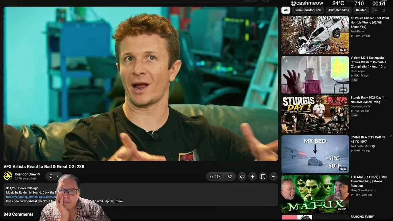Play the Matrix reaction thumbnail
Screen dimensions: 393x221
point(315,194)
